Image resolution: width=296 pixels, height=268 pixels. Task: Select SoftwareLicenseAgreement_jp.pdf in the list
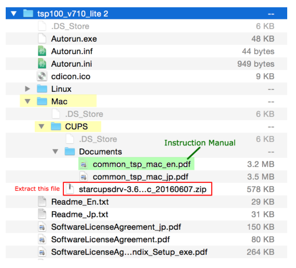pos(116,227)
